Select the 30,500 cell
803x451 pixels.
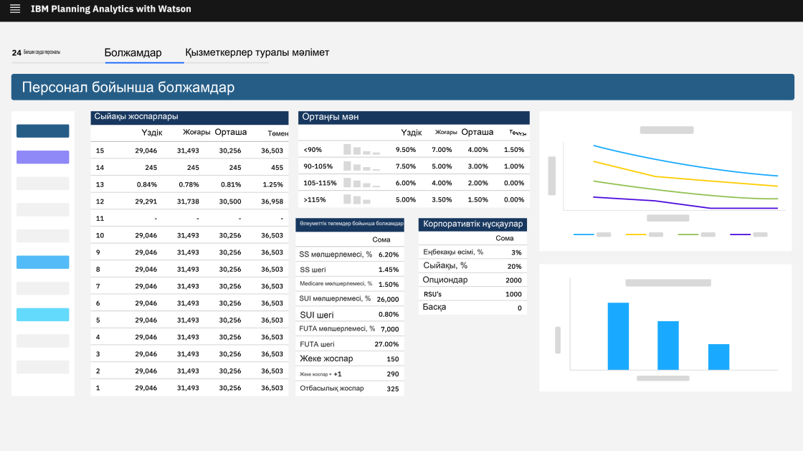pos(230,201)
